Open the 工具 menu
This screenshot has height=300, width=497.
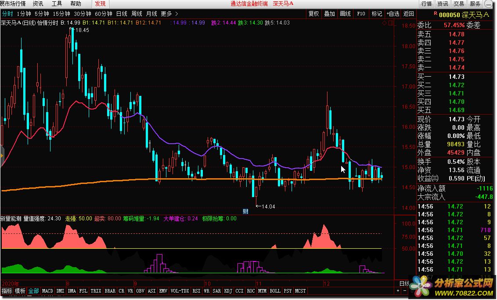click(57, 4)
